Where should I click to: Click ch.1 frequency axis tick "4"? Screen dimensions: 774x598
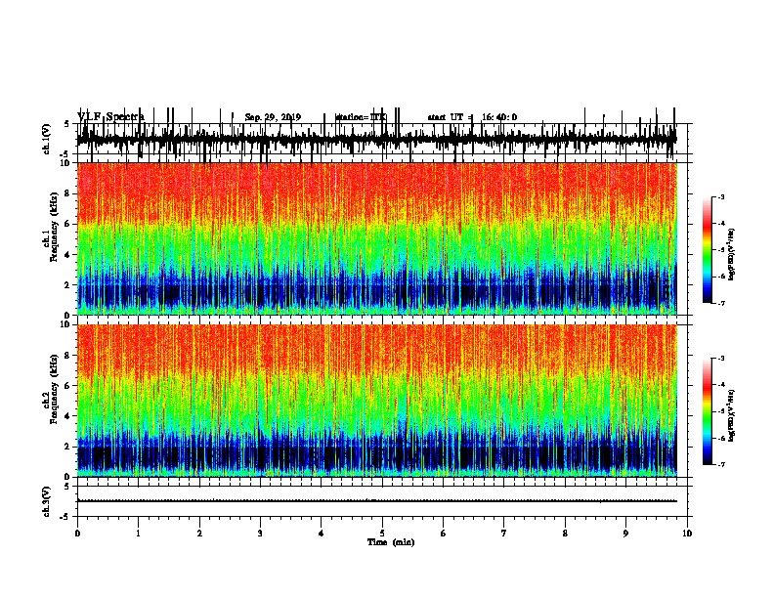click(67, 255)
